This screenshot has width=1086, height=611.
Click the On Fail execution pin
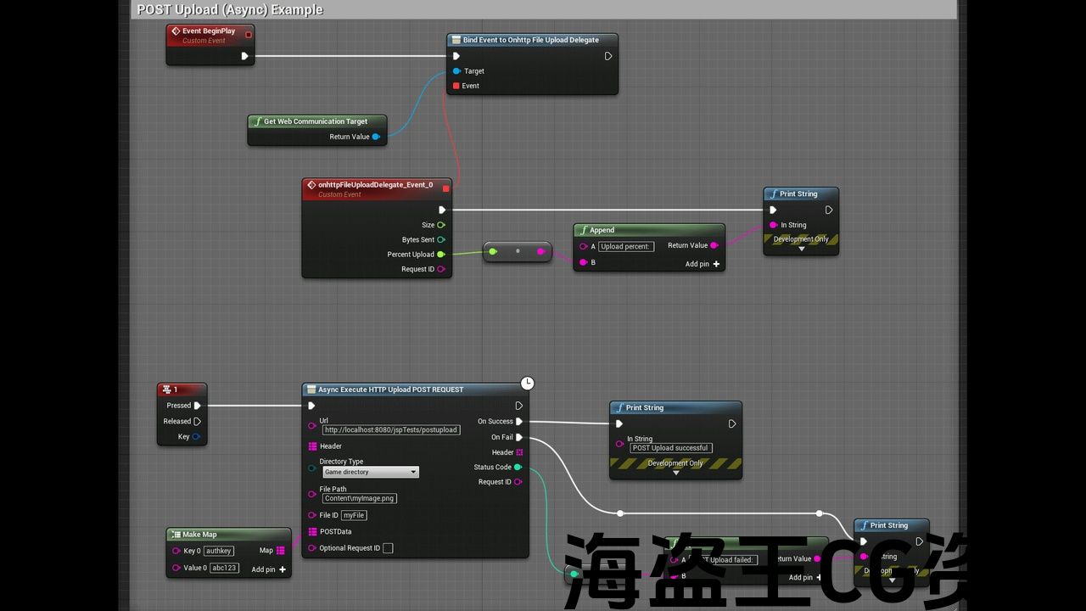pos(519,438)
